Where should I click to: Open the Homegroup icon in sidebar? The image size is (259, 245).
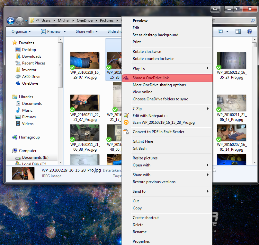click(x=15, y=137)
